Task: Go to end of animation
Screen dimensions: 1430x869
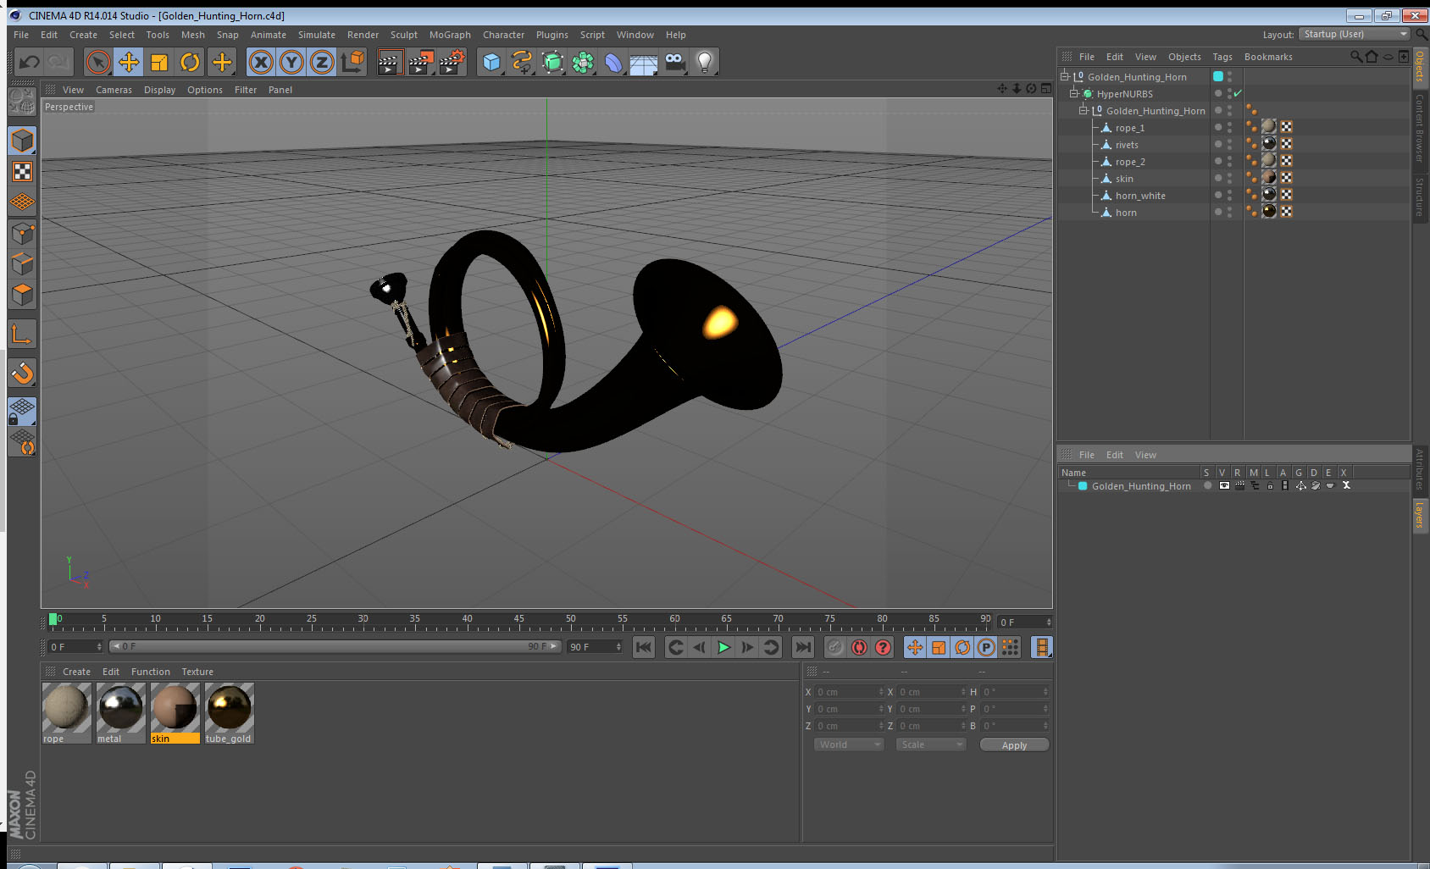Action: click(802, 647)
